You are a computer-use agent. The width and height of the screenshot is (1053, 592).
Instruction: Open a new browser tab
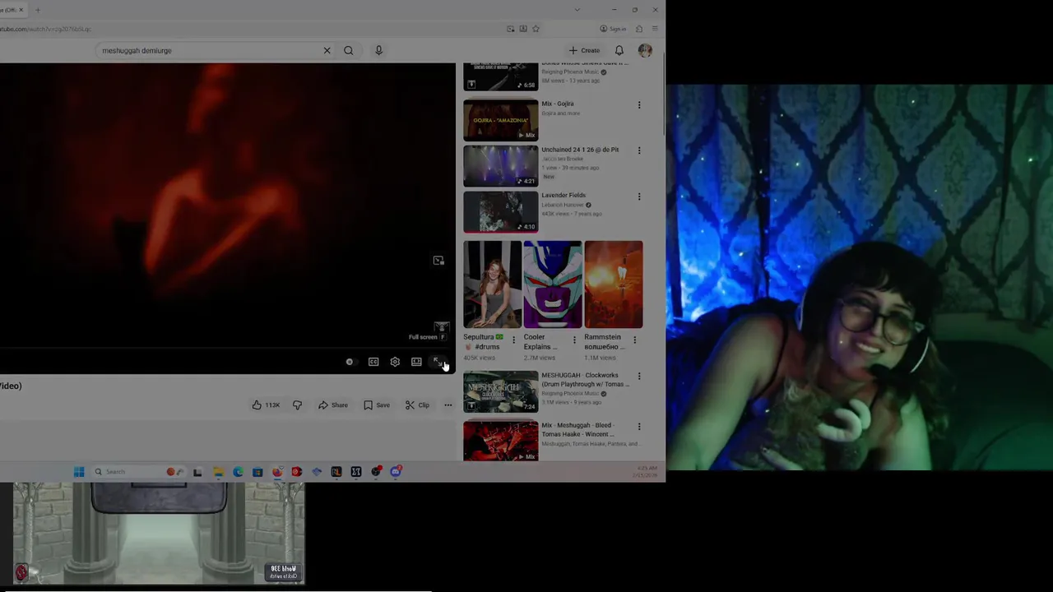pos(38,10)
